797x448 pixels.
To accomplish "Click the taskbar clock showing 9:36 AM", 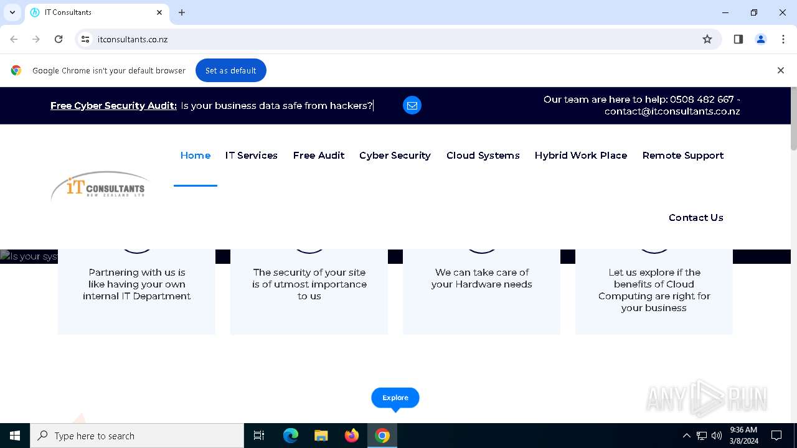I will click(743, 436).
